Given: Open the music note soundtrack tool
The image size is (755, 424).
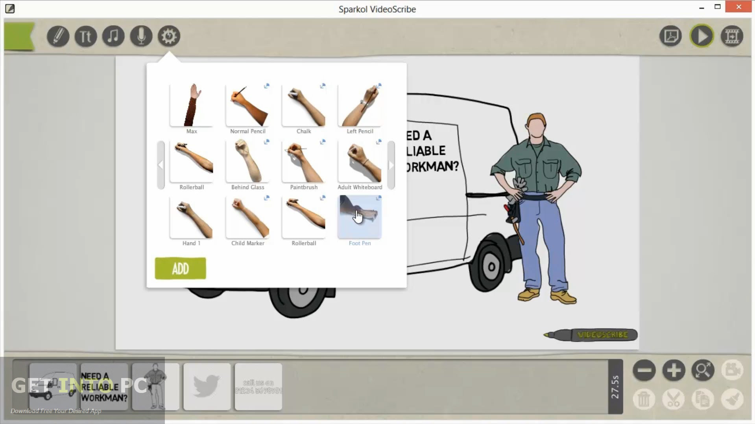Looking at the screenshot, I should click(x=113, y=37).
